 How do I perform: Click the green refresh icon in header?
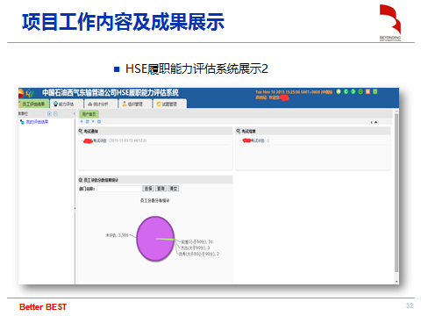(375, 91)
